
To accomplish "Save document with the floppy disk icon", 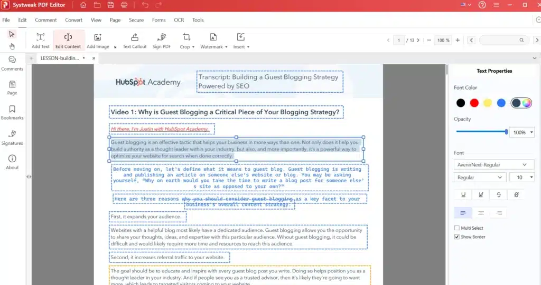I will coord(110,5).
